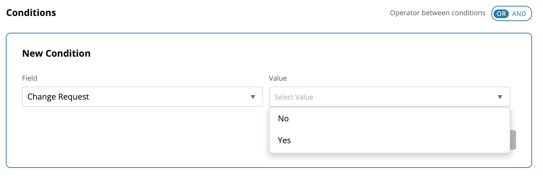Choose Yes from the Value list
Viewport: 543px width, 181px height.
[x=284, y=140]
